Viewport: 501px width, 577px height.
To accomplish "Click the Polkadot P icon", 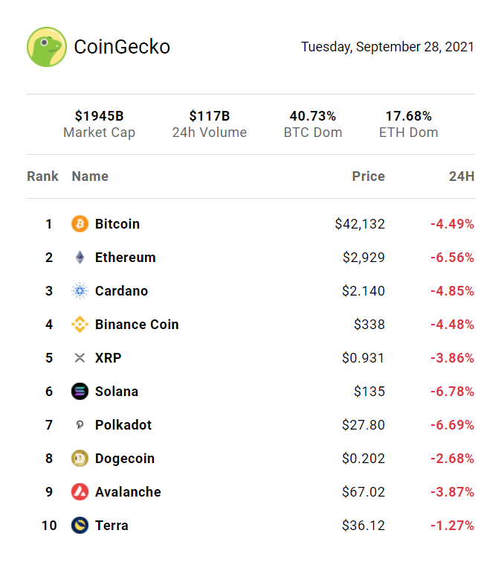I will click(x=80, y=425).
